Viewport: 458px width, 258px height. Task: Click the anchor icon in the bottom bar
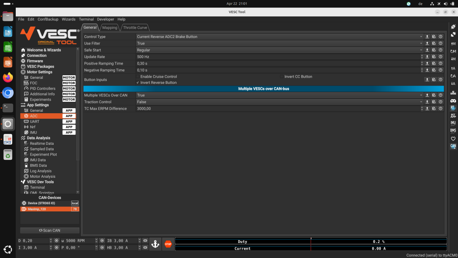155,244
